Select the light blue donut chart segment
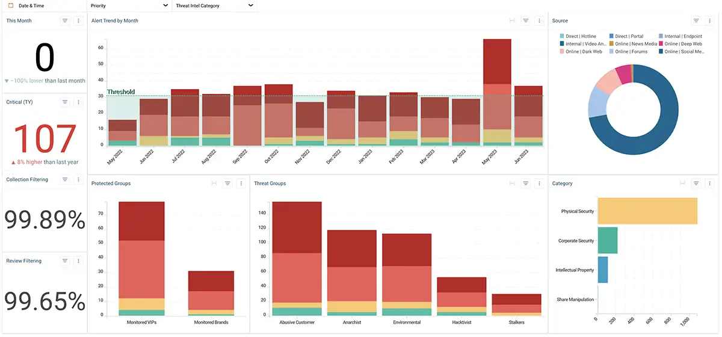 597,102
